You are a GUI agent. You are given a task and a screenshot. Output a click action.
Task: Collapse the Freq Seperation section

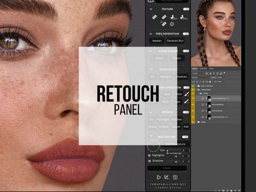(x=150, y=33)
